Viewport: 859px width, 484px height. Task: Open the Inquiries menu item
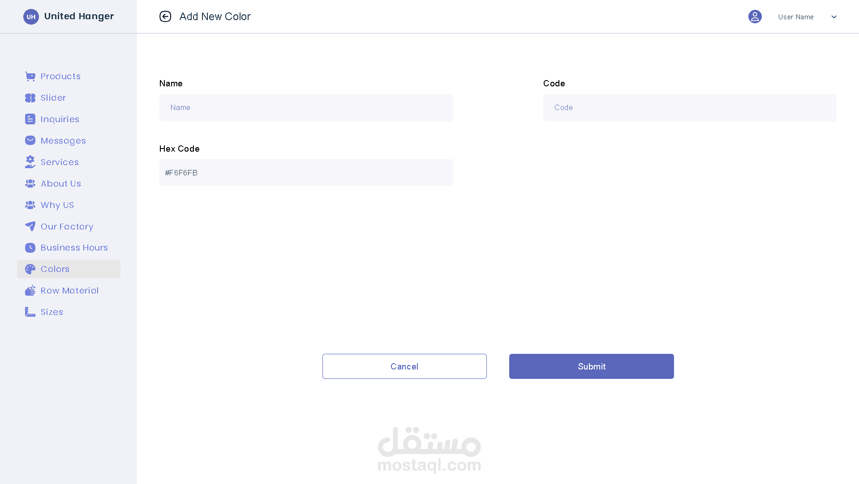[x=60, y=119]
